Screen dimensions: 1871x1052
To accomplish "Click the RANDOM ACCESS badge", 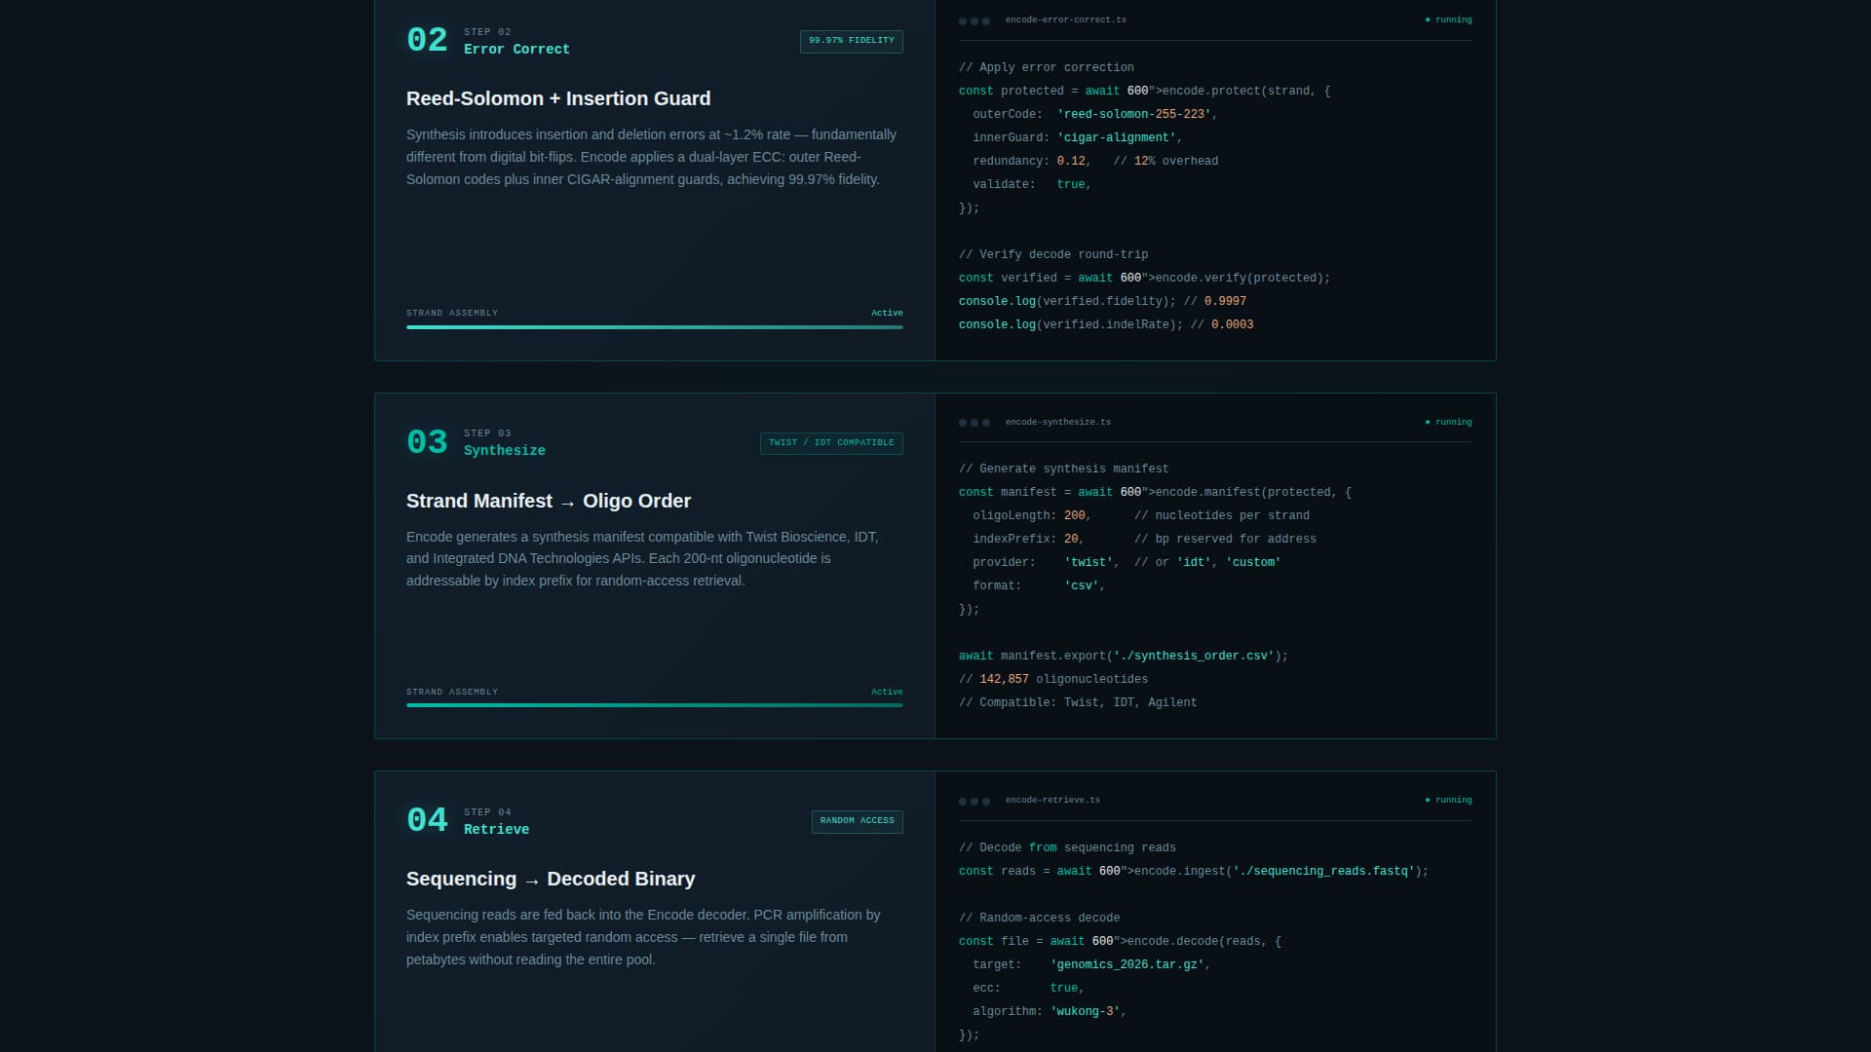I will click(857, 821).
